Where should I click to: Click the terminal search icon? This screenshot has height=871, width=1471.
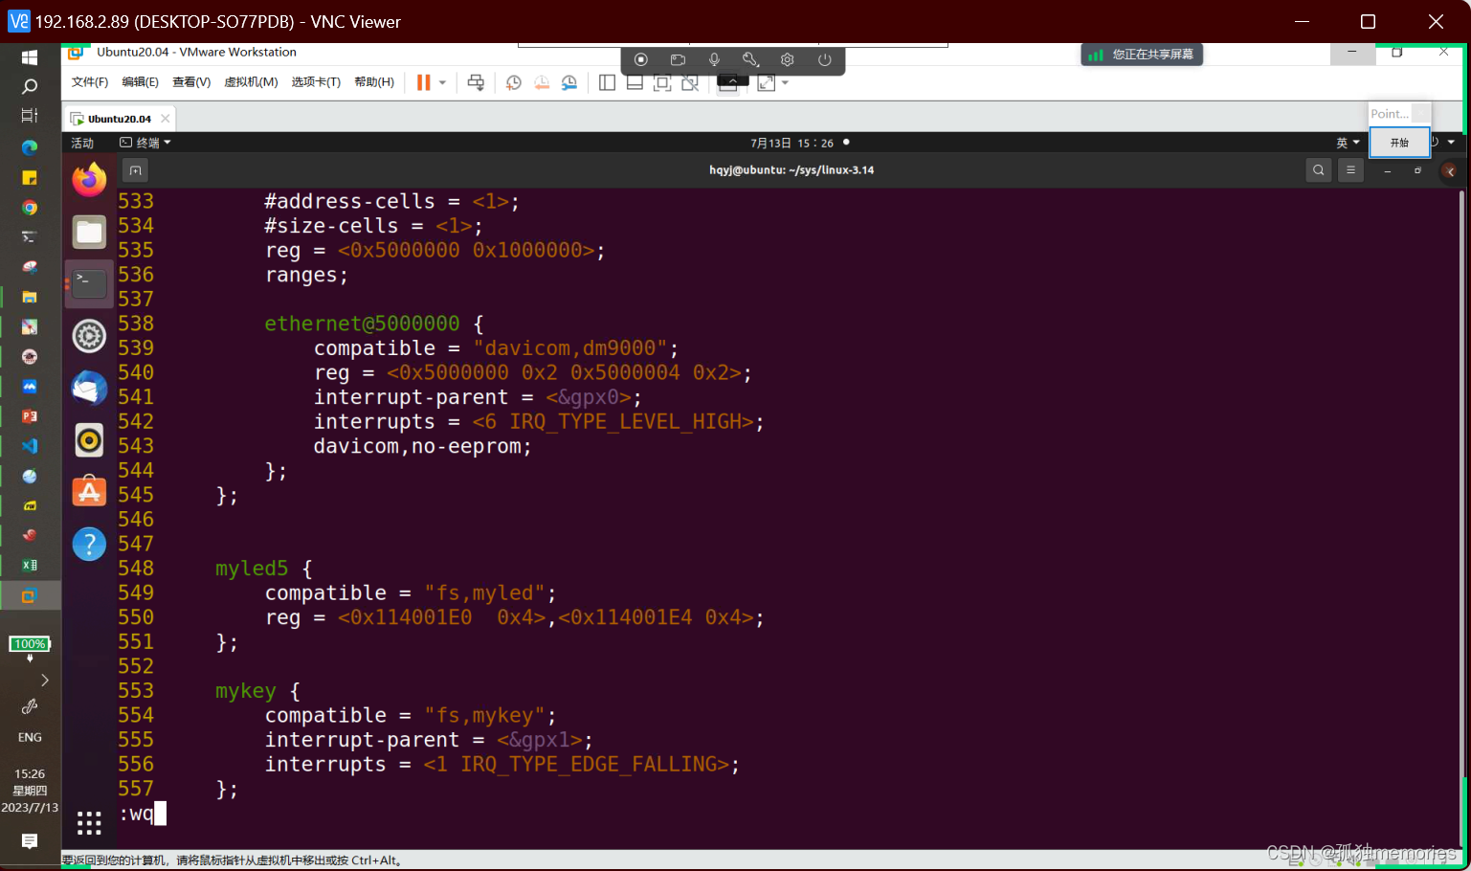pos(1319,170)
